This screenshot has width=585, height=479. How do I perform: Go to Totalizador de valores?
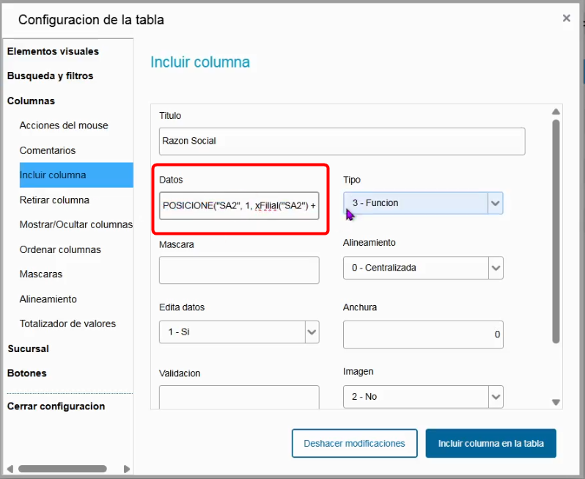click(x=67, y=323)
